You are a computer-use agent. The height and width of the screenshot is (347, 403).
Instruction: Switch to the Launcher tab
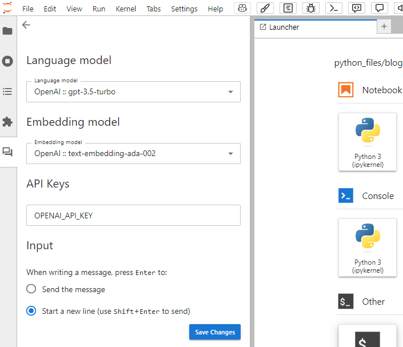click(285, 27)
